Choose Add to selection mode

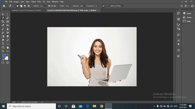(21, 6)
